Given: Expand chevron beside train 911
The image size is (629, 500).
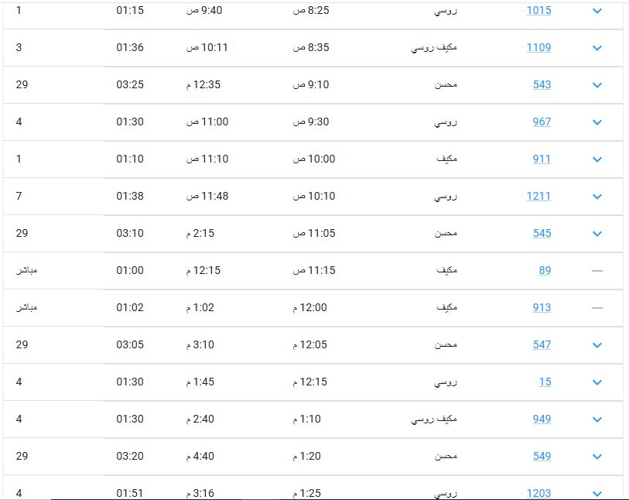Looking at the screenshot, I should point(597,159).
